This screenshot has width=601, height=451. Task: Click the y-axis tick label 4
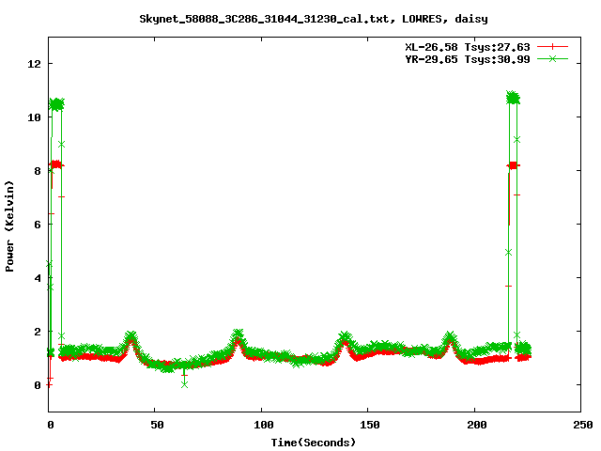(x=38, y=278)
